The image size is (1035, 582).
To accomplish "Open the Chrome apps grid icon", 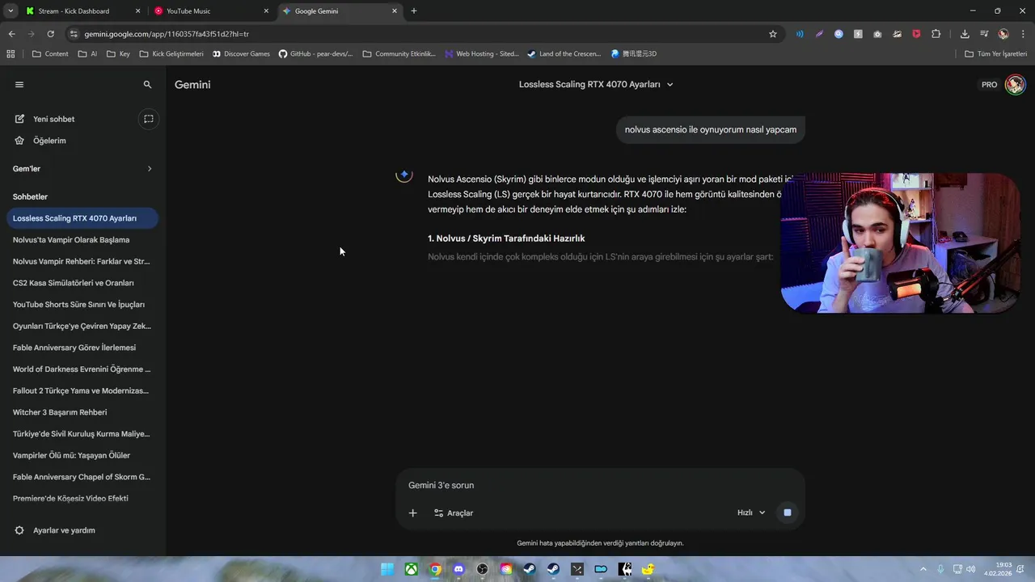I will click(11, 54).
